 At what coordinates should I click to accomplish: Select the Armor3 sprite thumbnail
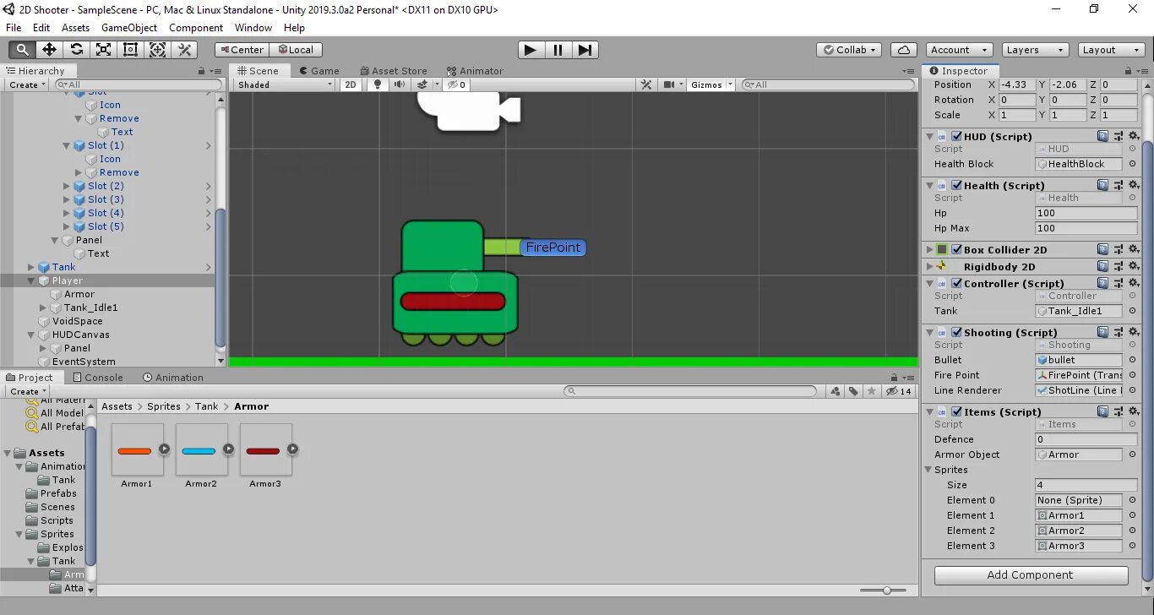[x=265, y=450]
